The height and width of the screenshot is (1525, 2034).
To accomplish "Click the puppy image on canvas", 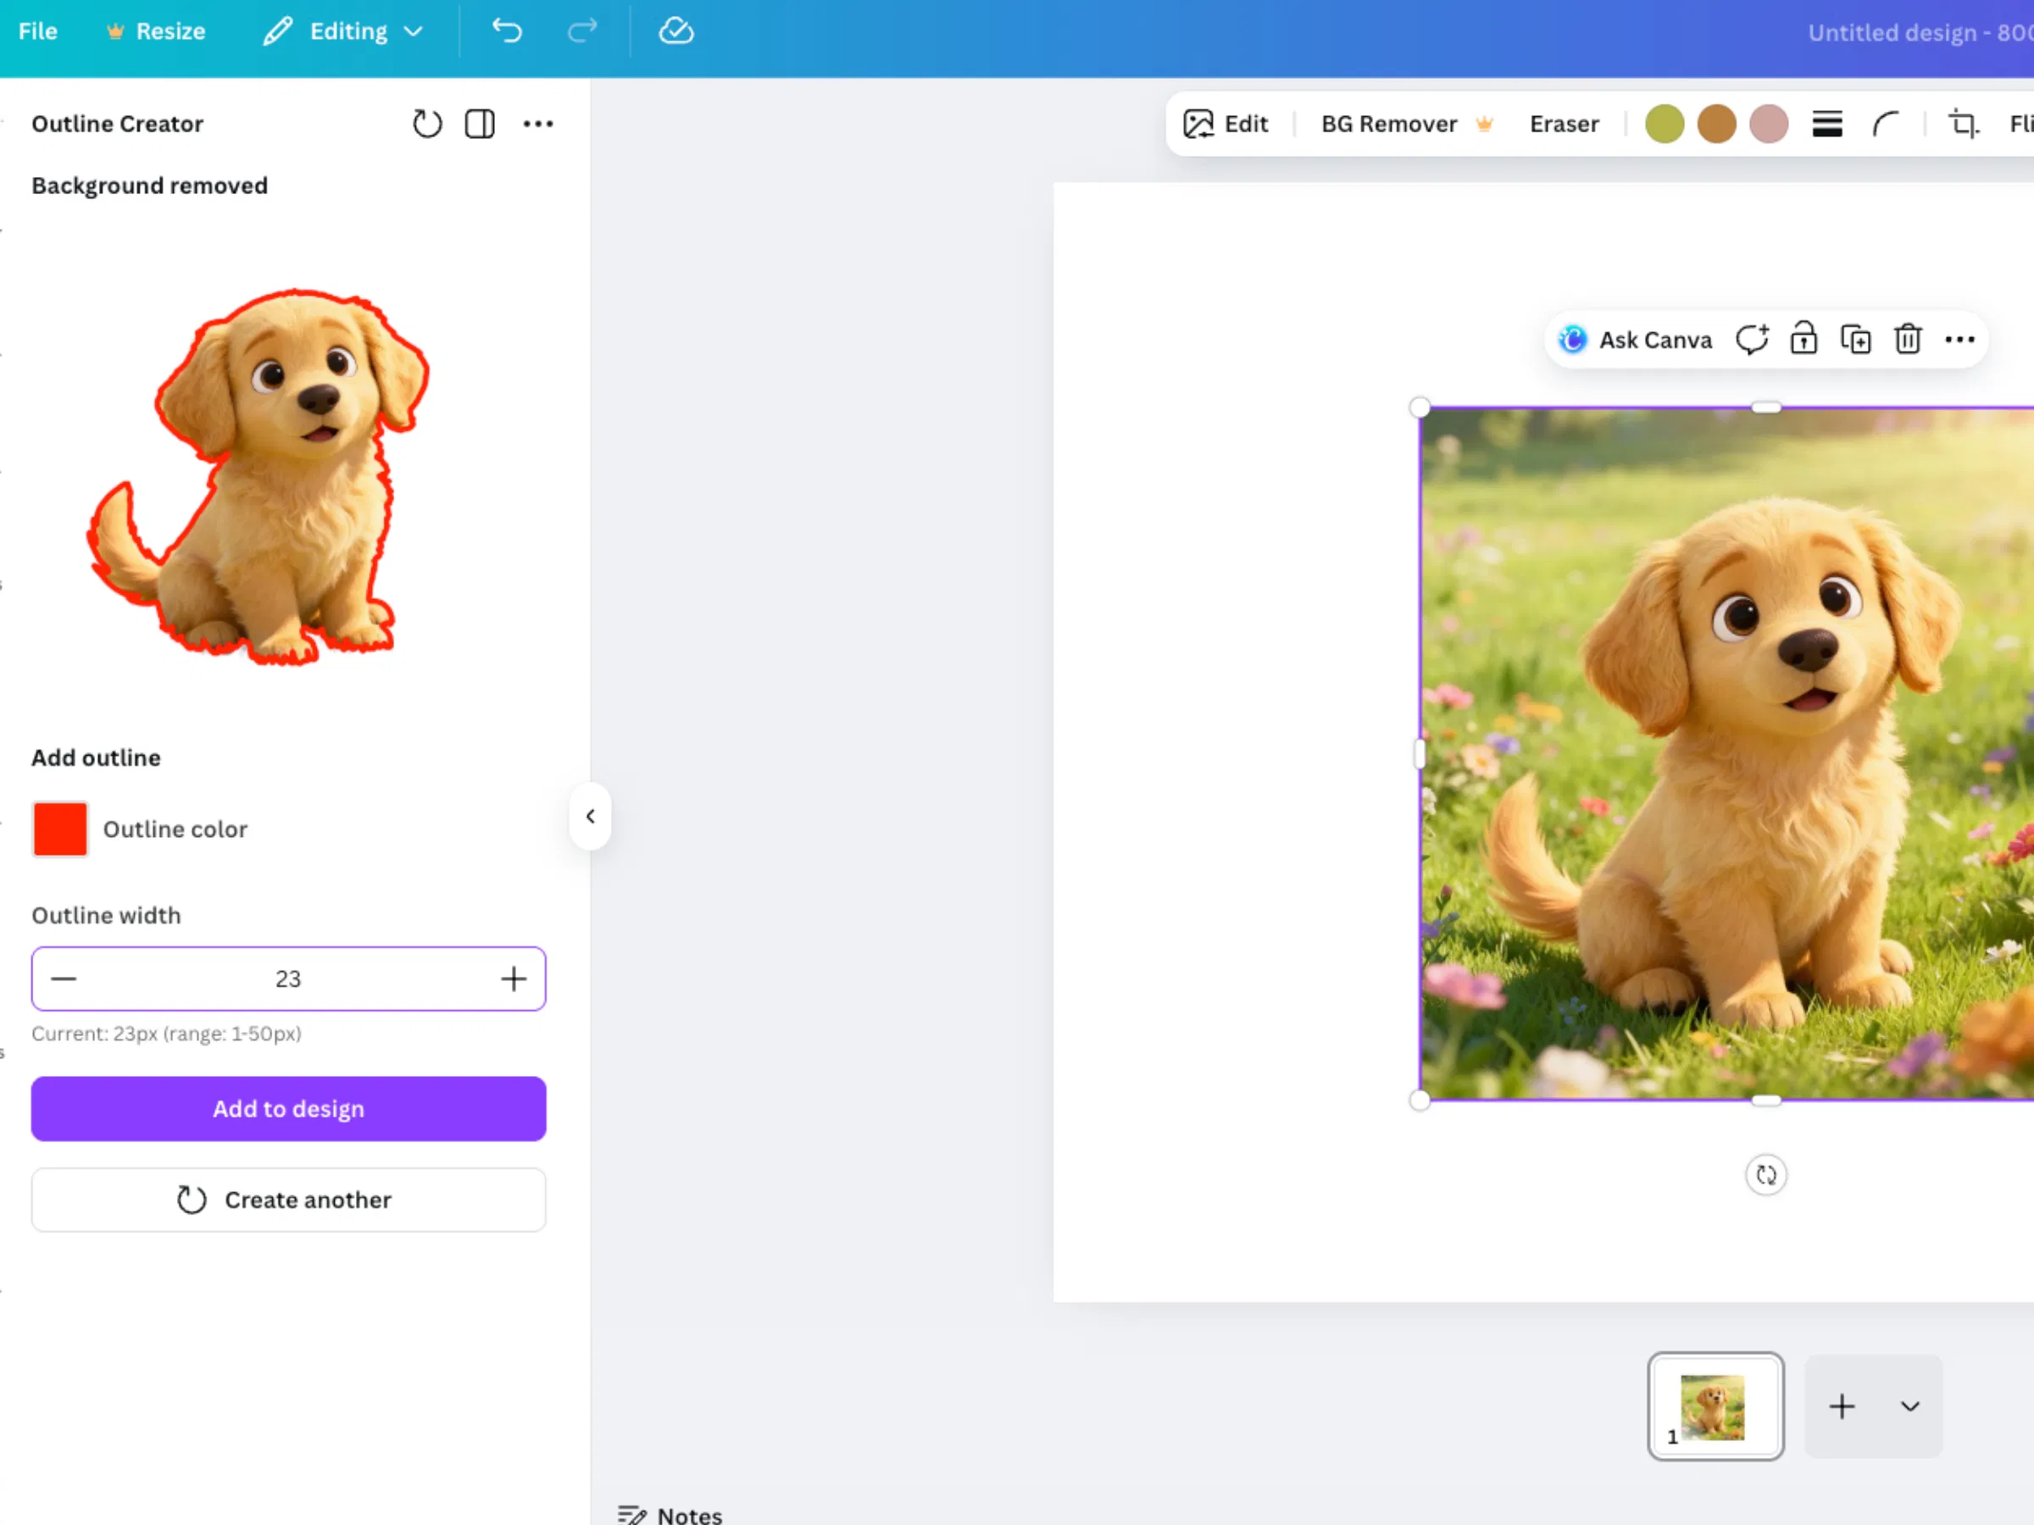I will [x=1727, y=753].
